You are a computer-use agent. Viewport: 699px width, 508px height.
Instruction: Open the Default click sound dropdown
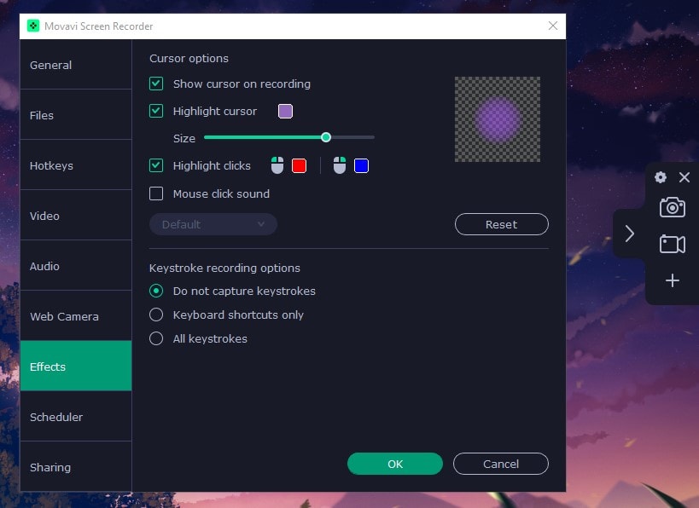[213, 224]
